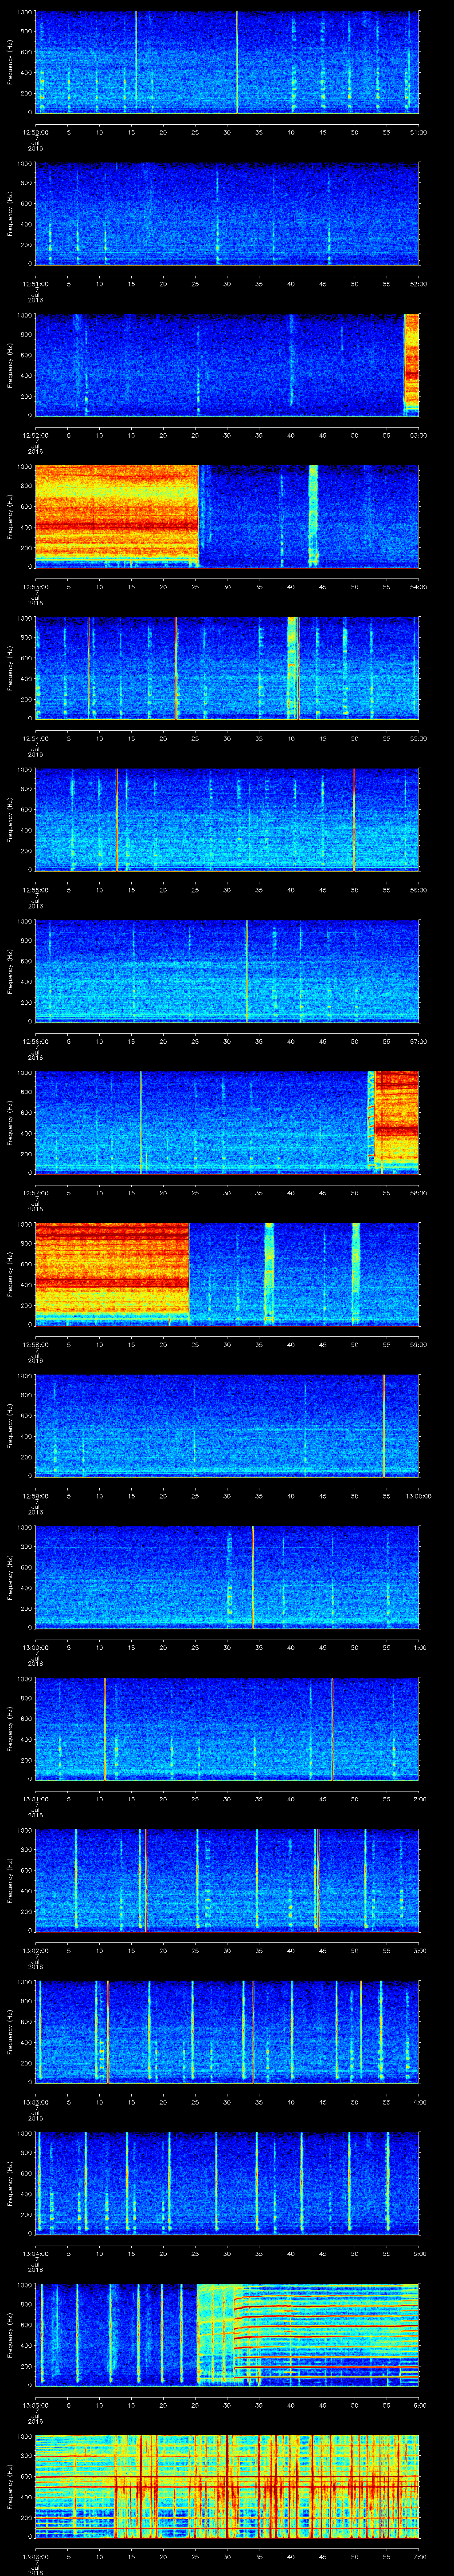Click the spectrogram panel starting at 12:54:00

click(x=227, y=668)
